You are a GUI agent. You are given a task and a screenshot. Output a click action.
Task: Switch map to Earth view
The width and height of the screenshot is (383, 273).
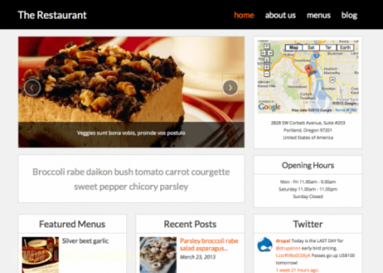pos(345,48)
